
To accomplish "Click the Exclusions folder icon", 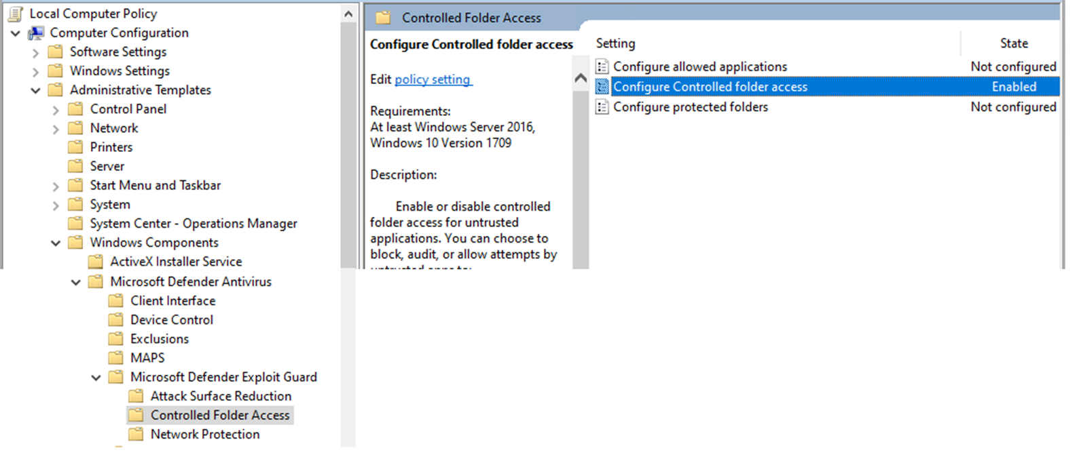I will [x=116, y=338].
